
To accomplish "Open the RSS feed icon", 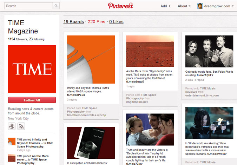I will [x=21, y=126].
